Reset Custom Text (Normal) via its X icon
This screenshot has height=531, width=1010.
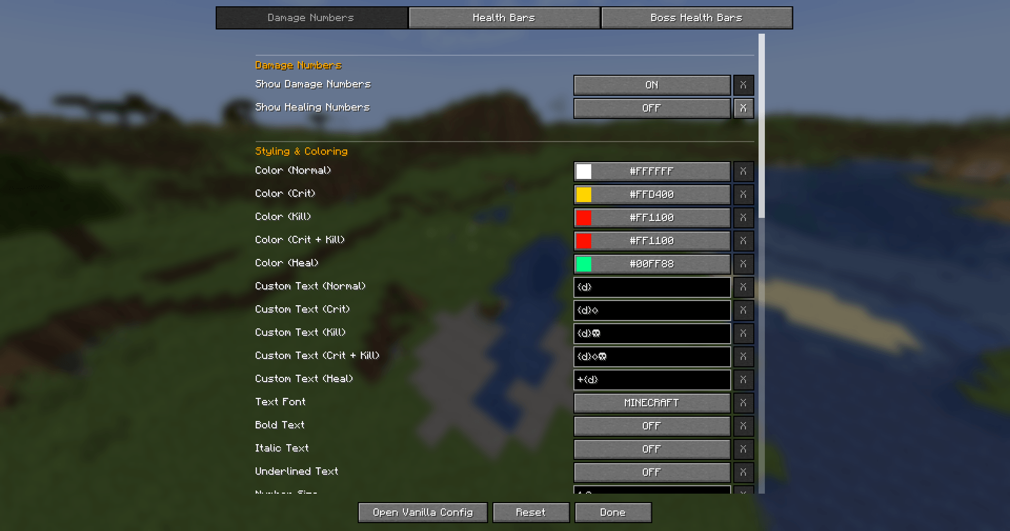click(743, 287)
